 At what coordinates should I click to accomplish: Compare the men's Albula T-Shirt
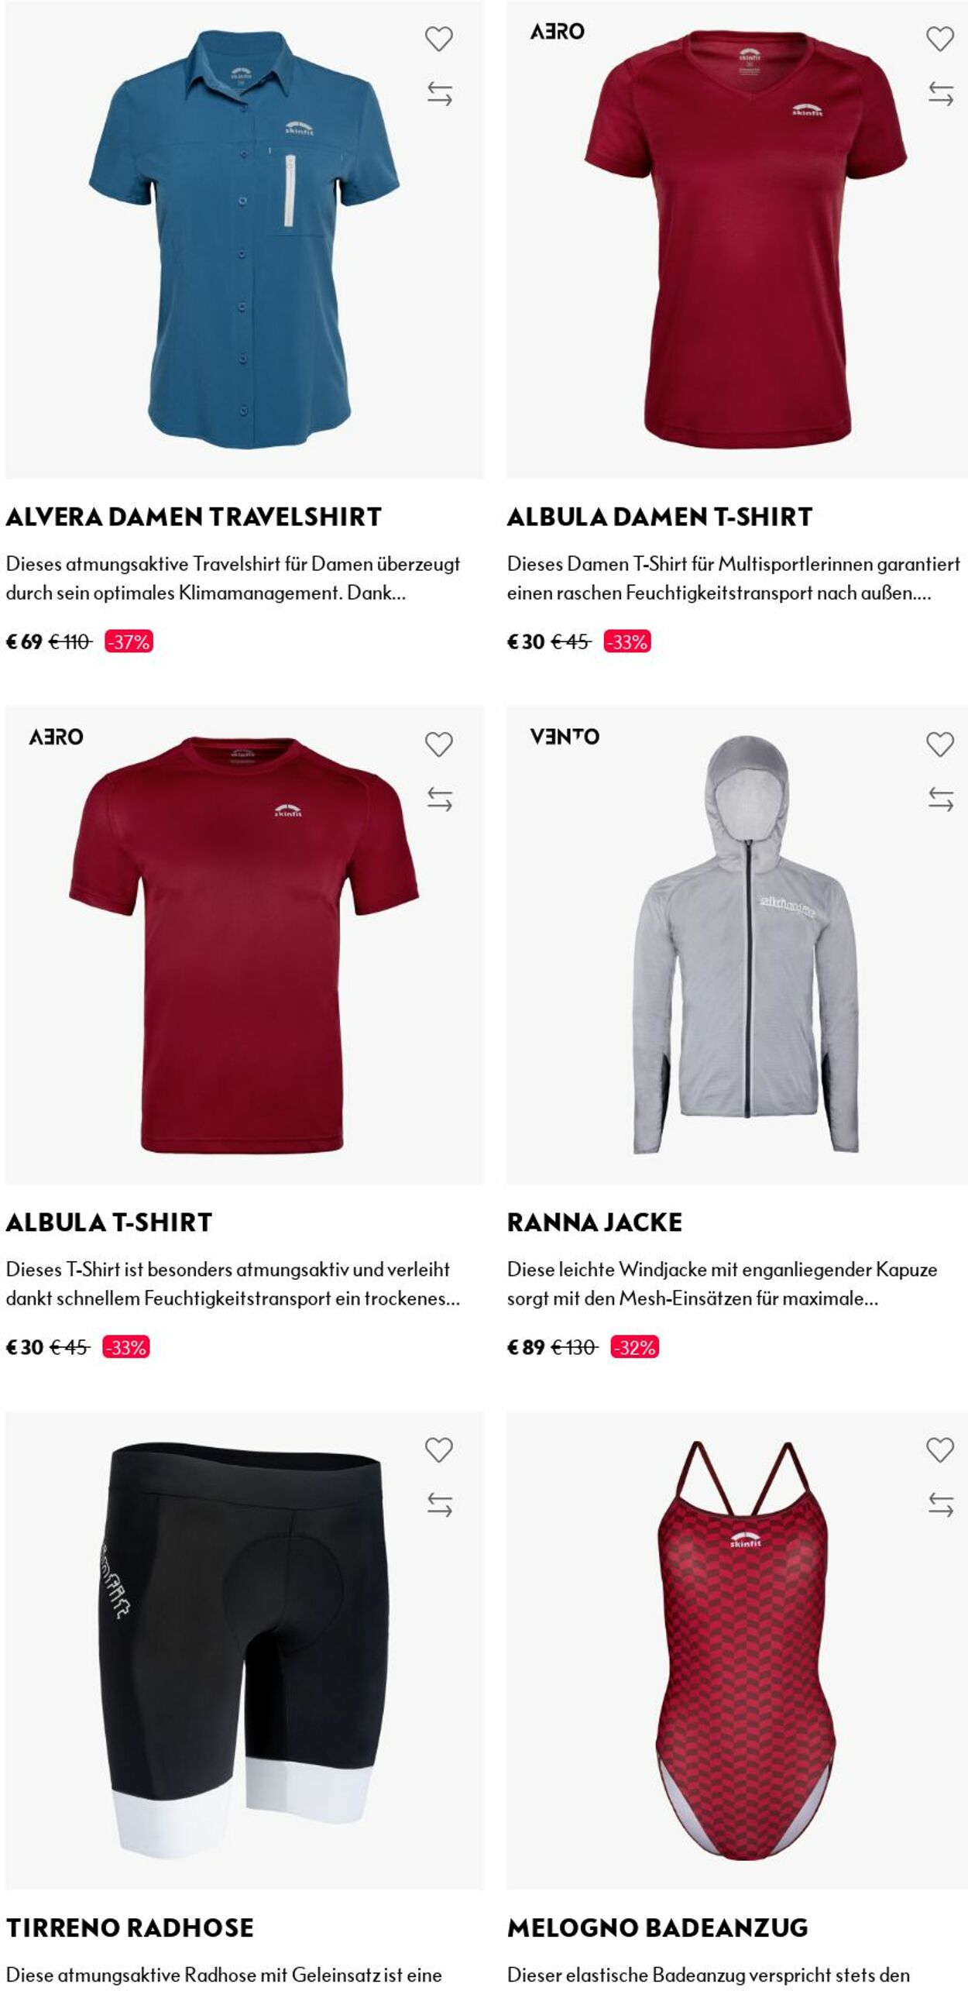pyautogui.click(x=439, y=799)
